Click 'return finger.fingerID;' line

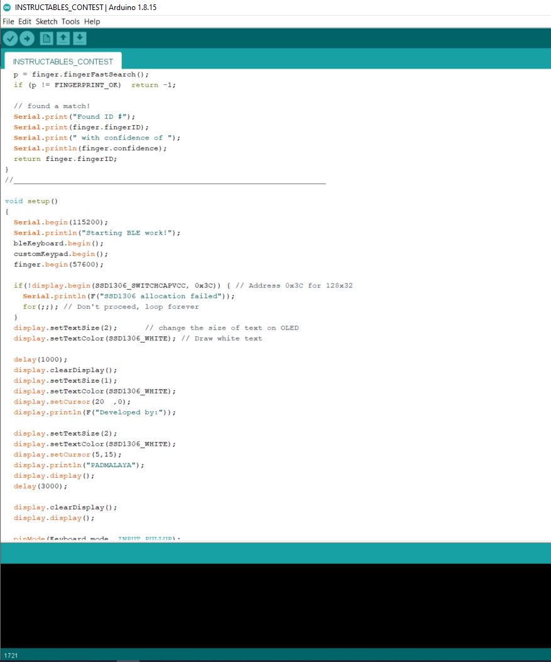65,159
